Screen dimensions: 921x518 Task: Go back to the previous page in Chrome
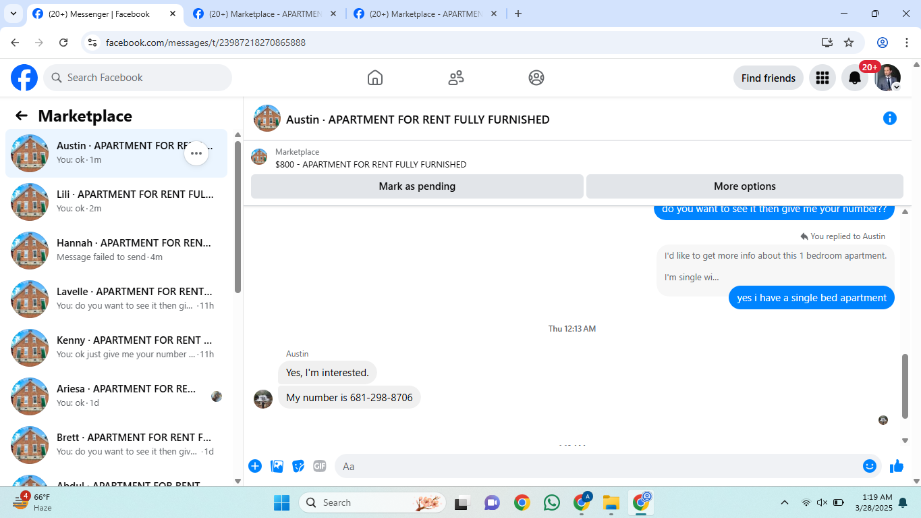[15, 43]
